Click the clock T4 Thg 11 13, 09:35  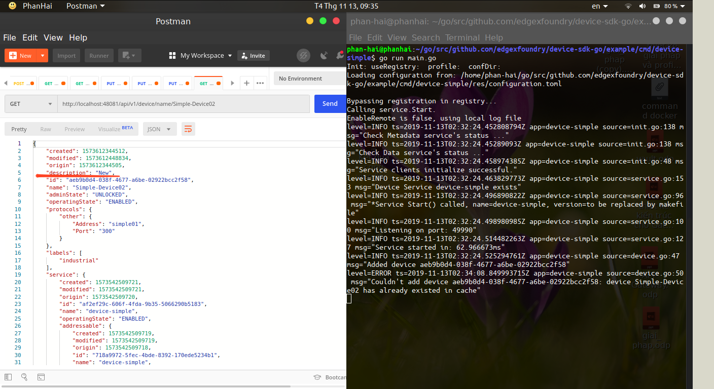(x=346, y=6)
